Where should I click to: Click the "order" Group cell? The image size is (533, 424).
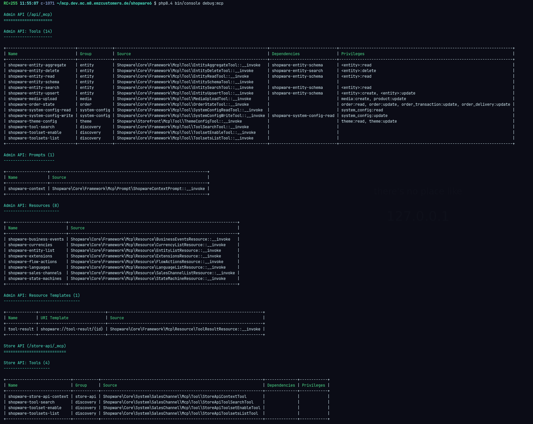[x=86, y=104]
